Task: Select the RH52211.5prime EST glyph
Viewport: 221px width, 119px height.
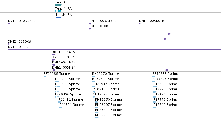Action: [97, 118]
